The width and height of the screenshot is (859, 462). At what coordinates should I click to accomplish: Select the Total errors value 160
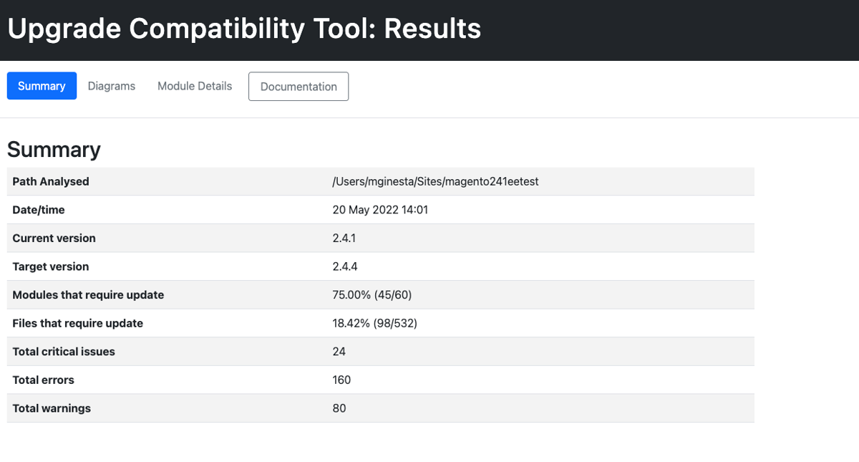point(341,380)
